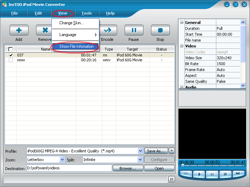Screen dimensions: 250x187
Task: Click the View menu
Action: 62,13
